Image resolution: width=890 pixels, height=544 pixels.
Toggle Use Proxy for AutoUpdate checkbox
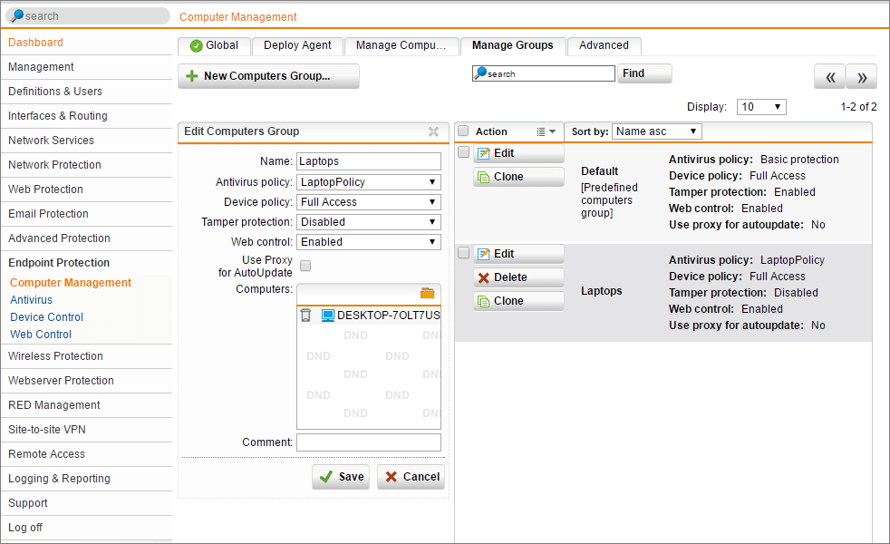pos(305,266)
